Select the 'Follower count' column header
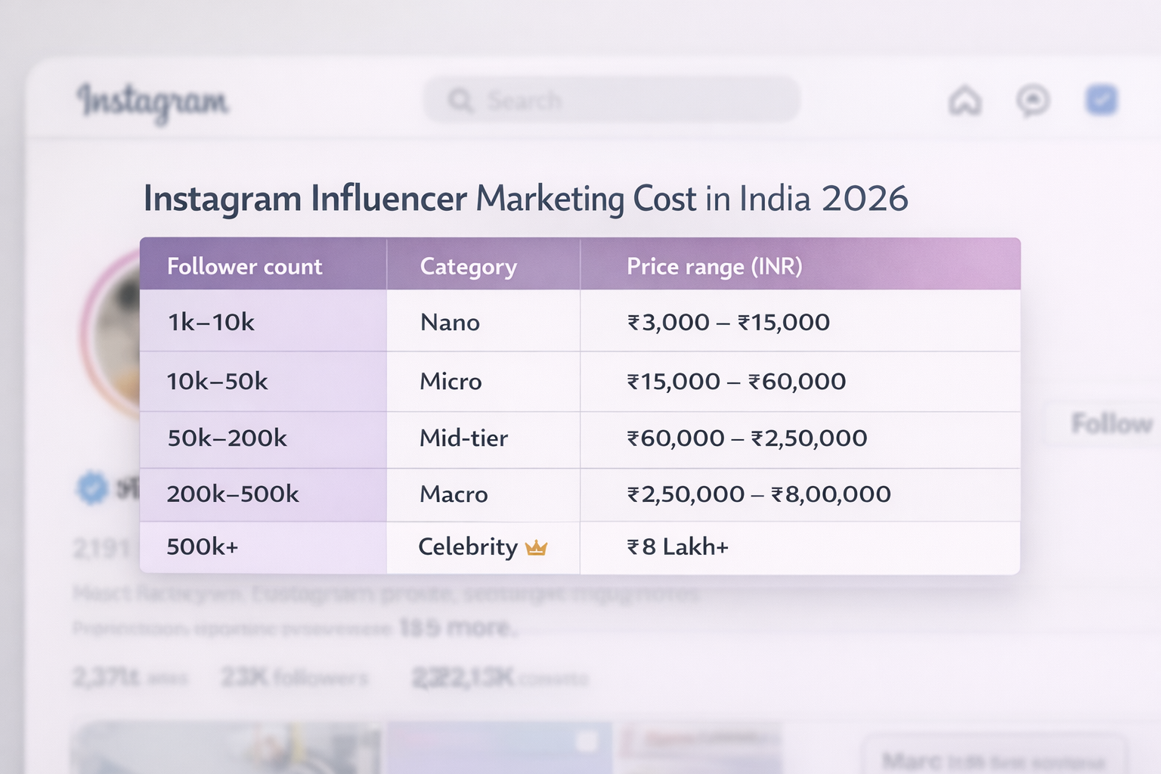This screenshot has height=774, width=1161. click(x=244, y=266)
